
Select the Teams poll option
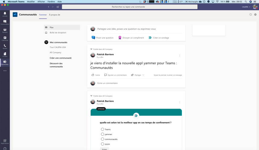tap(103, 129)
